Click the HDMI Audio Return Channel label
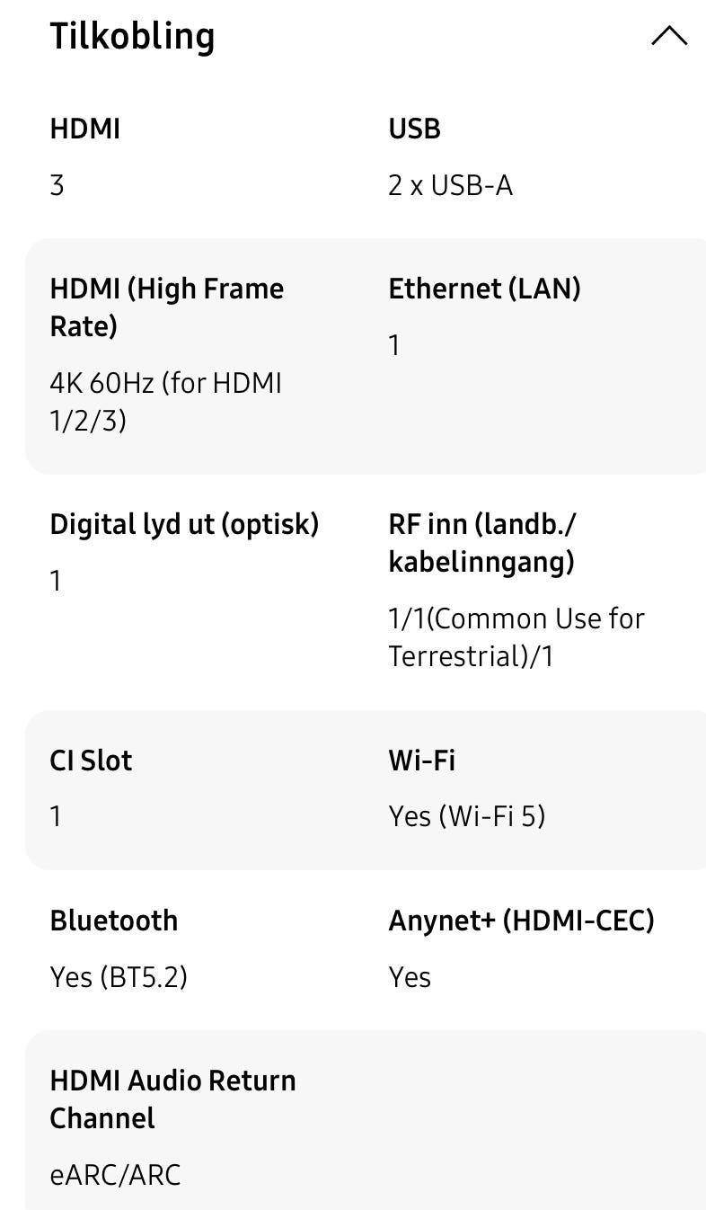 [x=172, y=1099]
